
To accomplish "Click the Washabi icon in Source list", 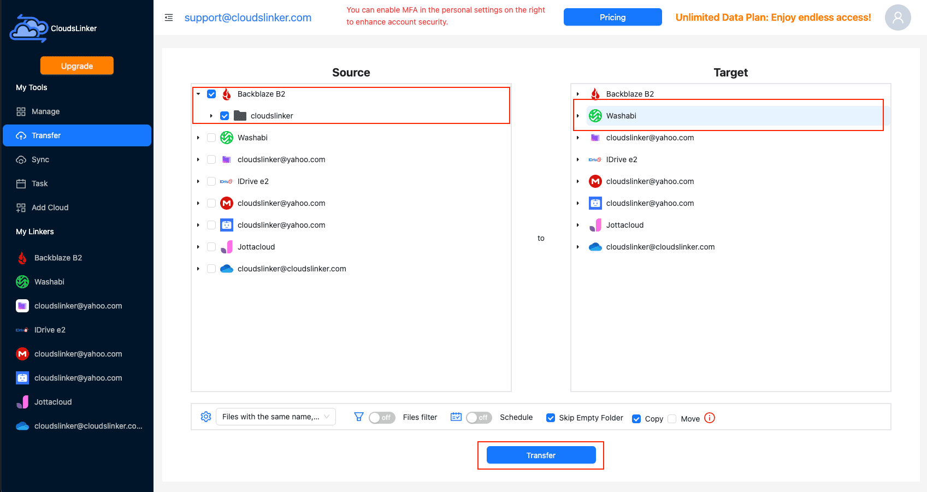I will click(227, 138).
